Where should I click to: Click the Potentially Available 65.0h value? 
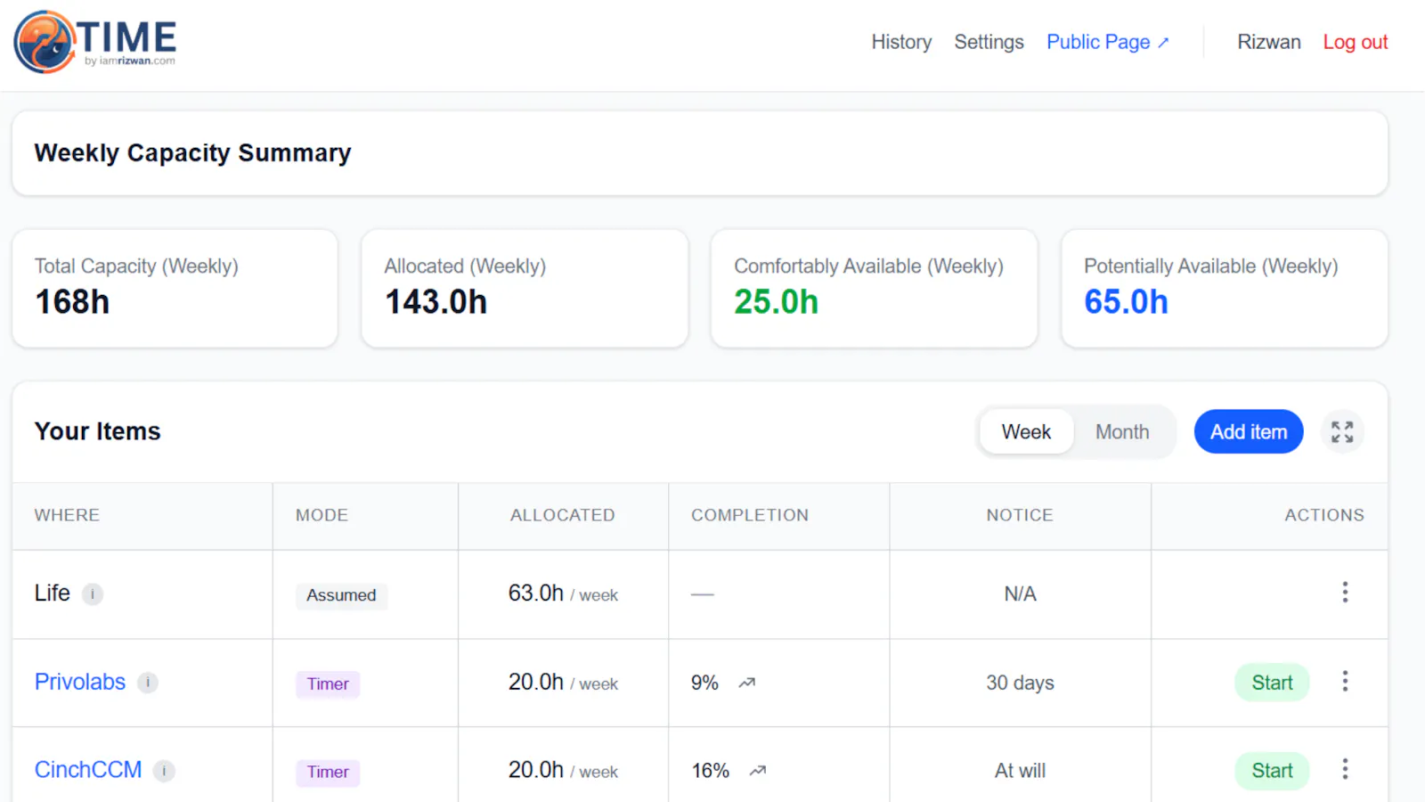[1126, 302]
